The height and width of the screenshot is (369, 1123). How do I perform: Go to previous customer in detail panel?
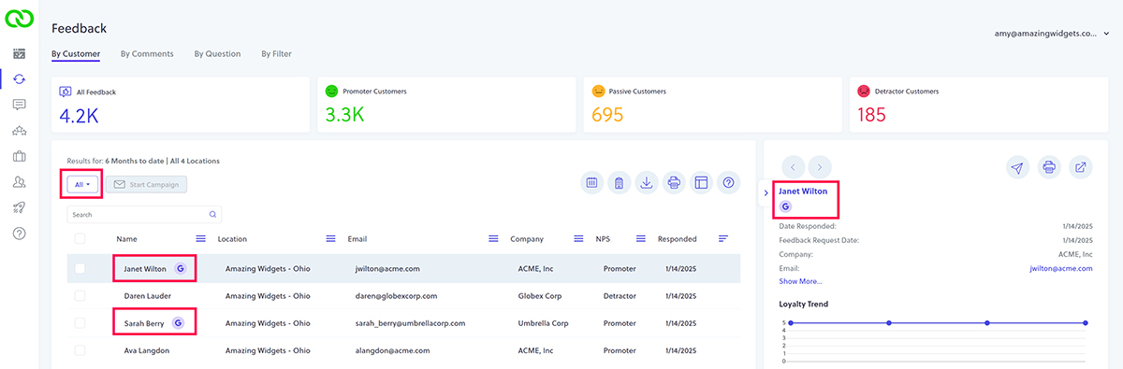click(793, 167)
